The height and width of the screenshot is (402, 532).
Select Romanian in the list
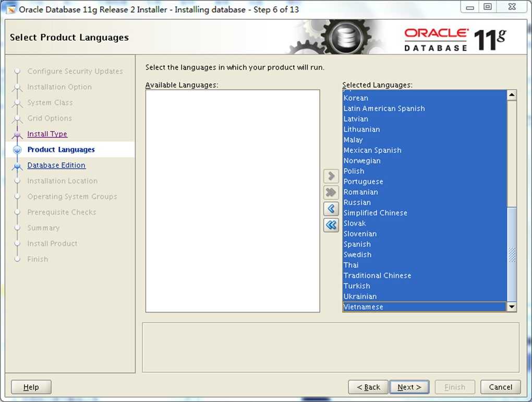click(425, 192)
